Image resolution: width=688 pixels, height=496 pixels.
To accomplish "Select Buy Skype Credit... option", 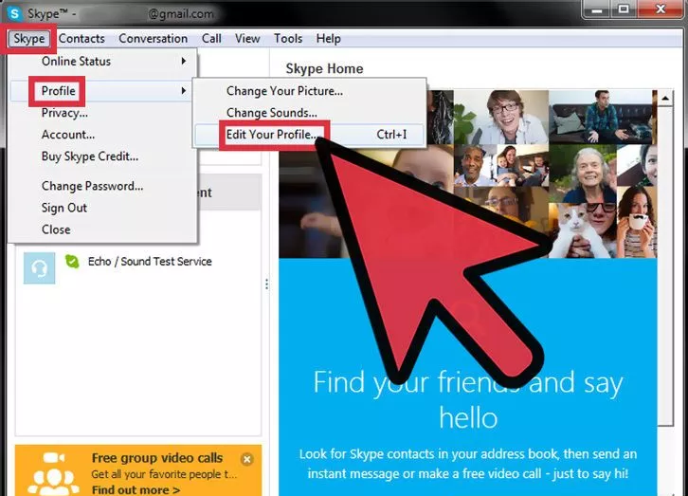I will click(102, 156).
